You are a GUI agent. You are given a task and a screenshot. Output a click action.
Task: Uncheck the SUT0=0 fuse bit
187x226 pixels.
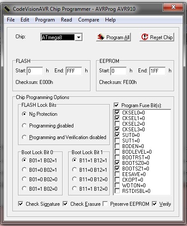[x=117, y=135]
